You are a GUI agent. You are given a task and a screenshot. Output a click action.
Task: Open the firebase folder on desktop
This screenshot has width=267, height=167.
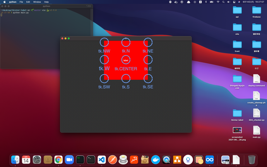[257, 10]
